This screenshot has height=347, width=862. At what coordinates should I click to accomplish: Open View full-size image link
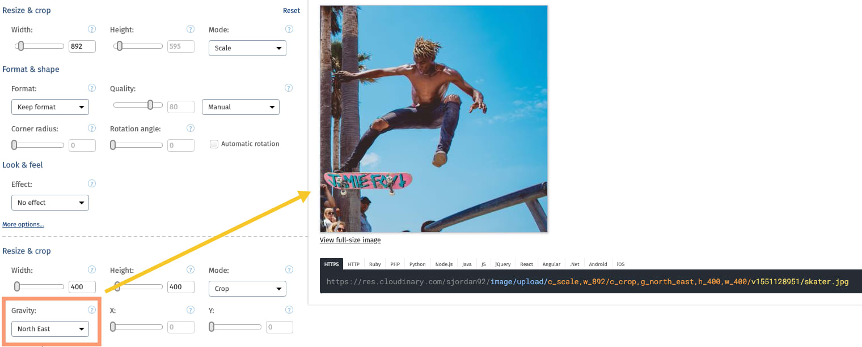350,240
